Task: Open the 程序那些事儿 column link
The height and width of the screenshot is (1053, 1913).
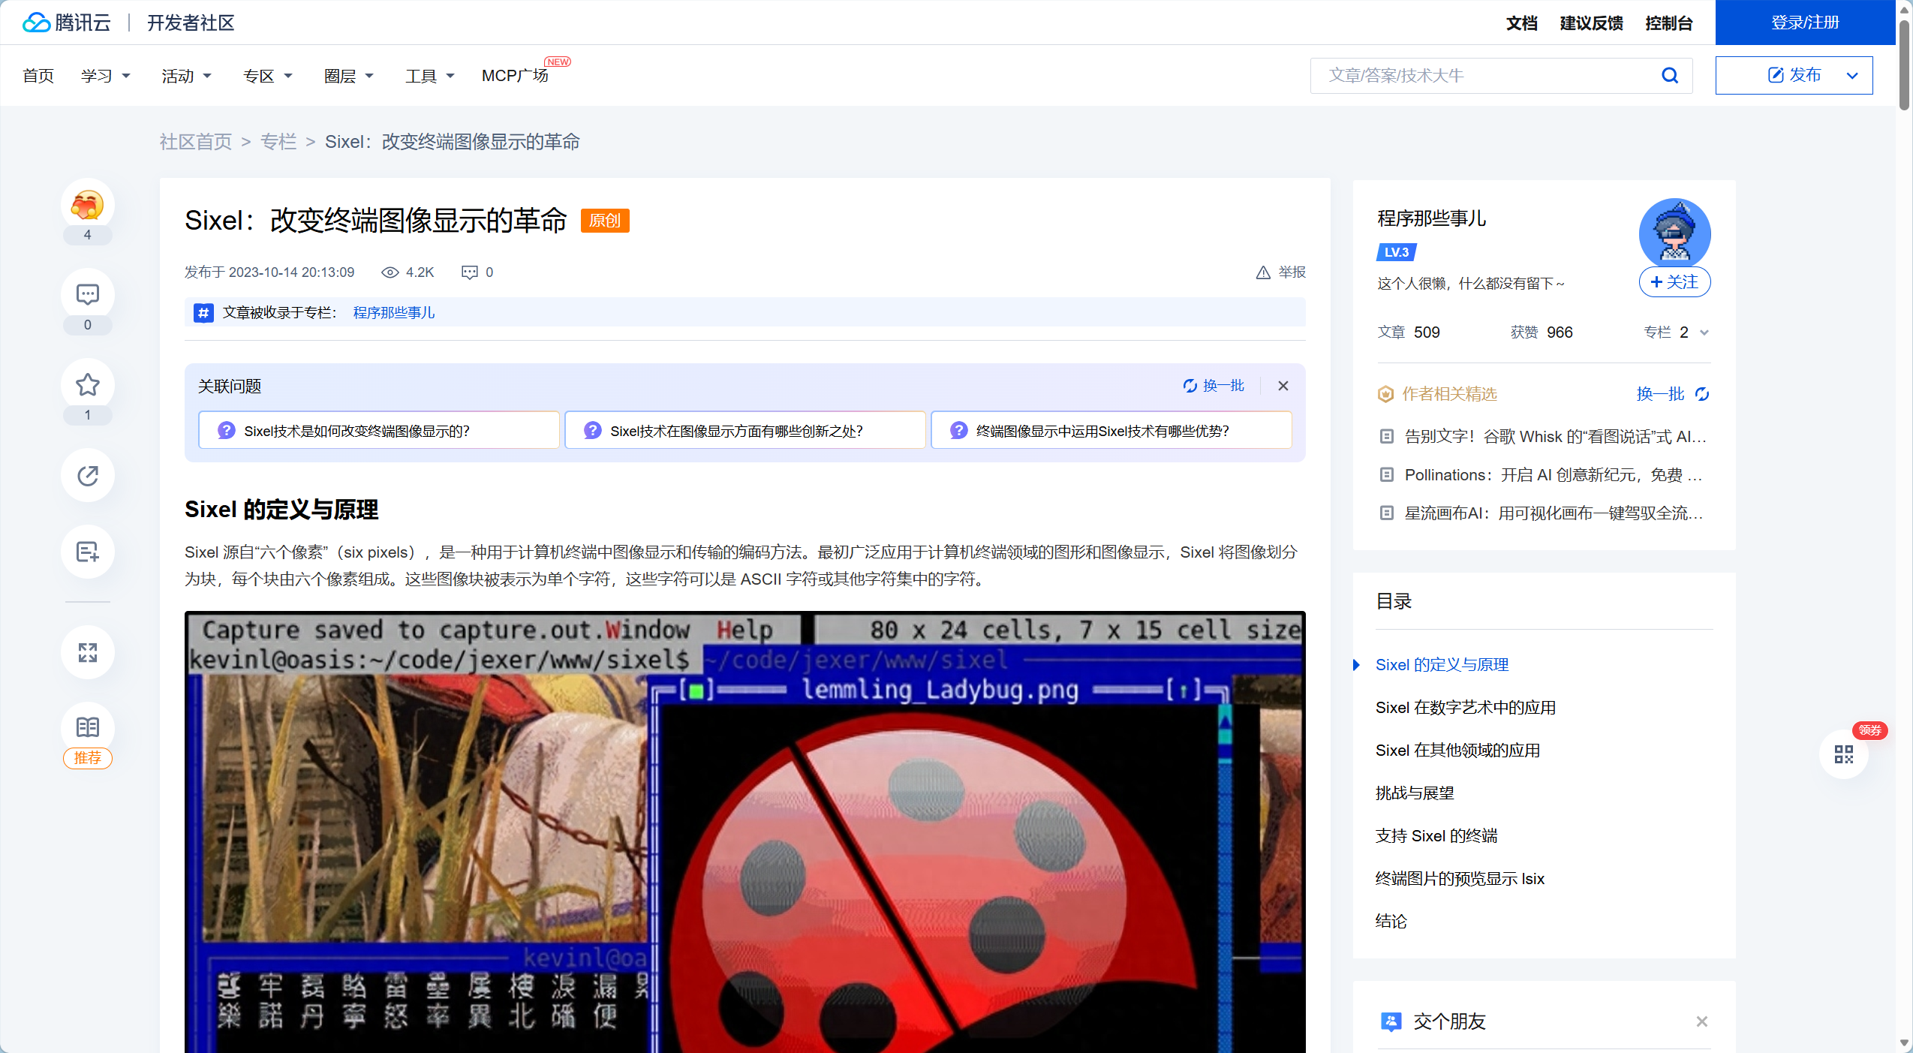Action: tap(393, 313)
